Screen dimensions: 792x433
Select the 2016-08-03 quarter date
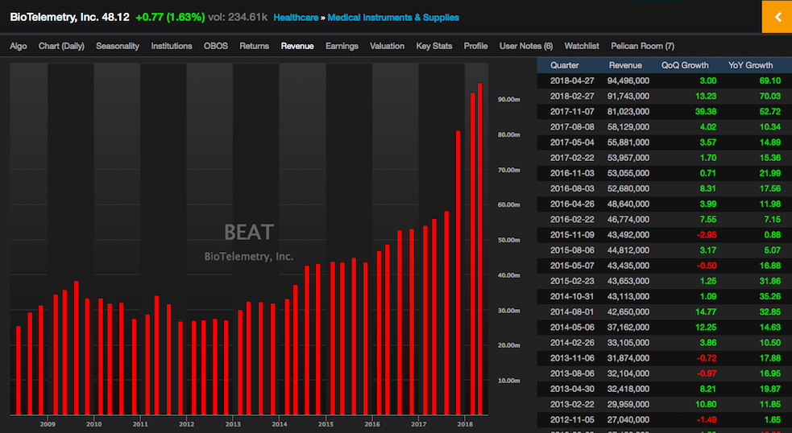[572, 188]
